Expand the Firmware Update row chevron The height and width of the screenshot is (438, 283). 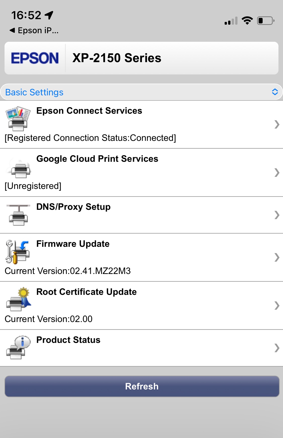tap(277, 257)
